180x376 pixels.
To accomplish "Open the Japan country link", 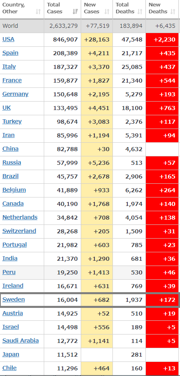I will coord(11,354).
